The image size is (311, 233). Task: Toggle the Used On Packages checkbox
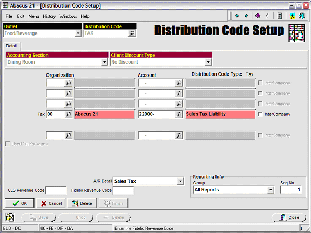pyautogui.click(x=8, y=143)
